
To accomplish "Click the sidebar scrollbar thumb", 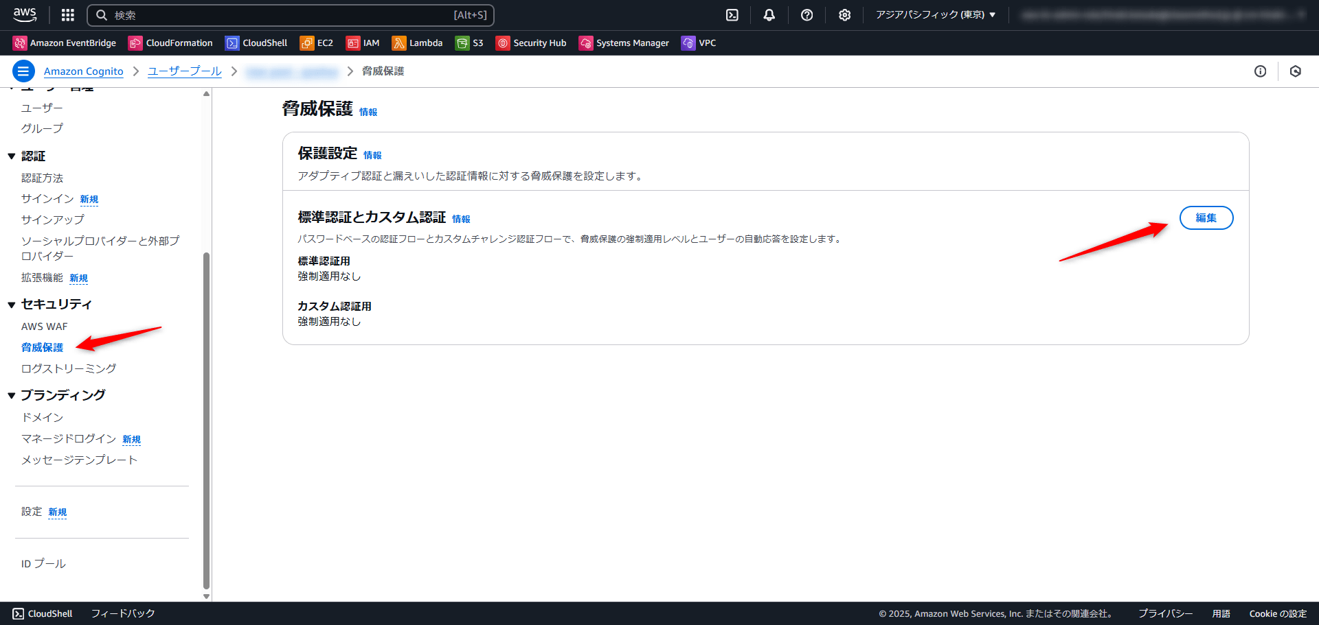I will (x=206, y=421).
